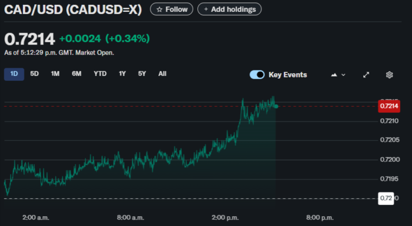The image size is (412, 226).
Task: Select the YTD range tab
Action: pos(100,74)
